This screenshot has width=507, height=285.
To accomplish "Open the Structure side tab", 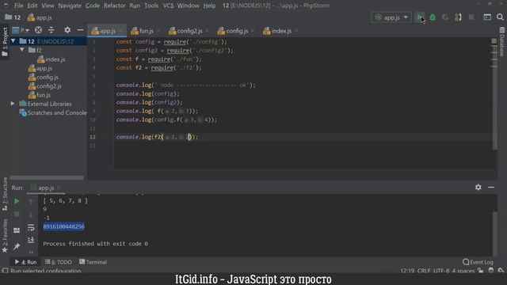I will [x=5, y=194].
